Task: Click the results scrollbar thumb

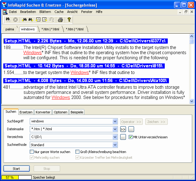Action: 191,41
